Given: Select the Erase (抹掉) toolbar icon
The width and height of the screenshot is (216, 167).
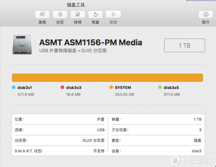Looking at the screenshot, I should point(77,14).
